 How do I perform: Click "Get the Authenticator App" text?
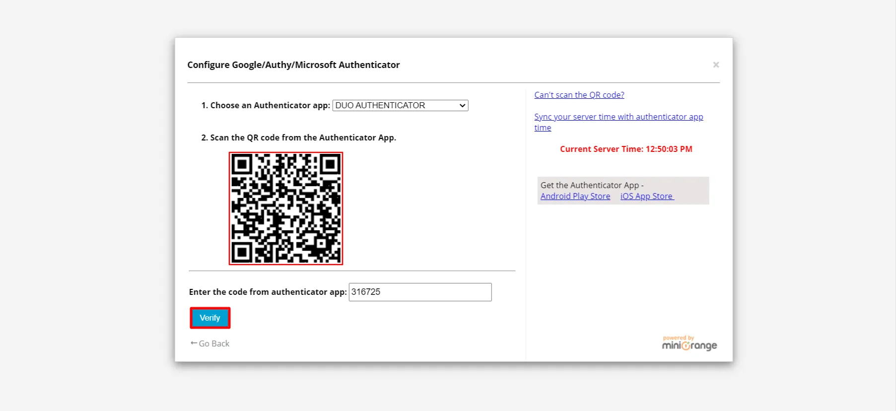tap(592, 185)
